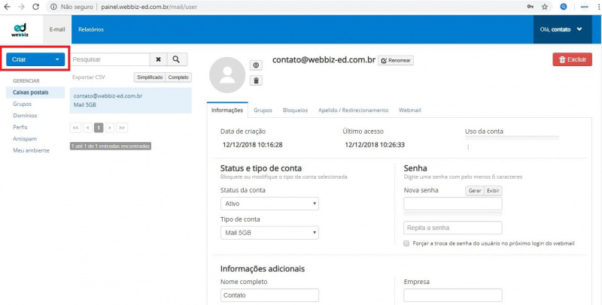Switch the list view to Completo
The height and width of the screenshot is (305, 602).
(x=178, y=77)
